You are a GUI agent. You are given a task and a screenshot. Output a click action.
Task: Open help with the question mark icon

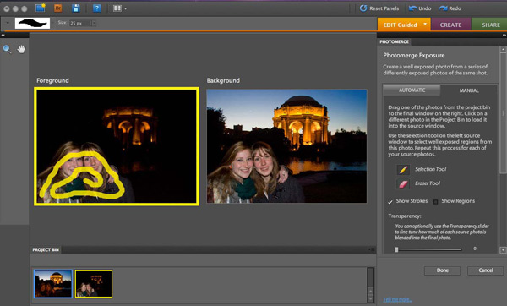pos(96,8)
